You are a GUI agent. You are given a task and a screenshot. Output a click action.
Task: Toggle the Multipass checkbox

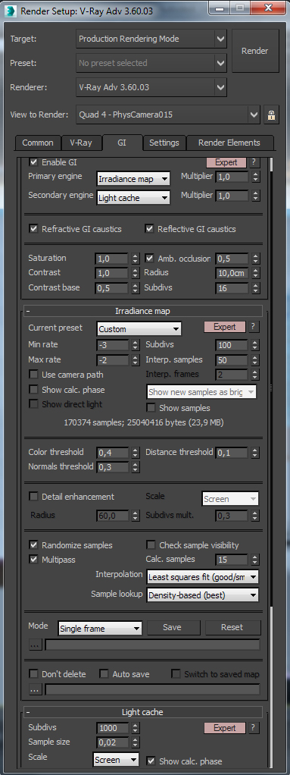point(33,560)
